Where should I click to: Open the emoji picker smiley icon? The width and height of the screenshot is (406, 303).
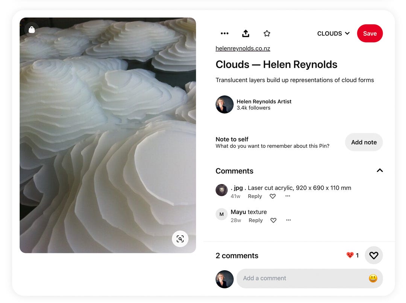tap(373, 279)
